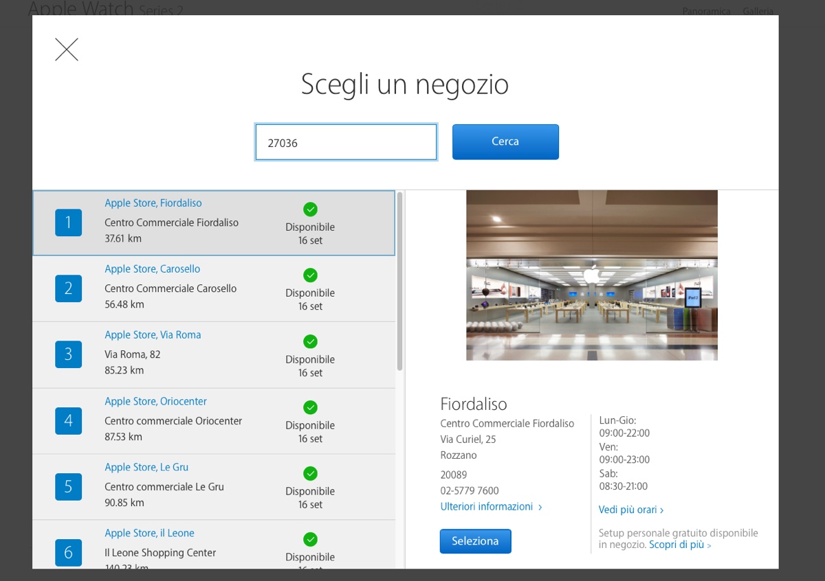The image size is (825, 581).
Task: Click the green availability checkmark for Le Gru
Action: coord(310,473)
